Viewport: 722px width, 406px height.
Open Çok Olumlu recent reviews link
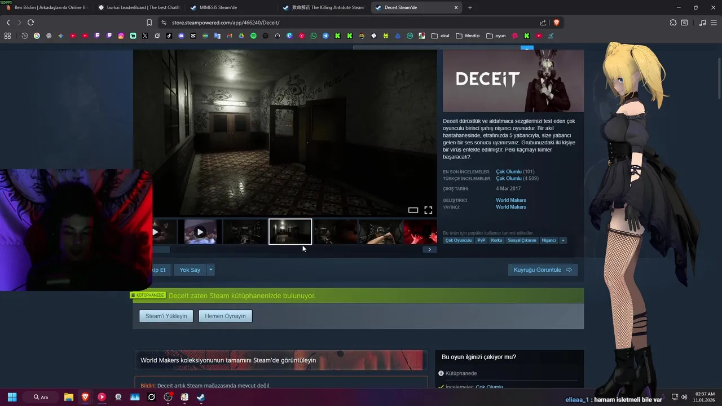[x=509, y=171]
